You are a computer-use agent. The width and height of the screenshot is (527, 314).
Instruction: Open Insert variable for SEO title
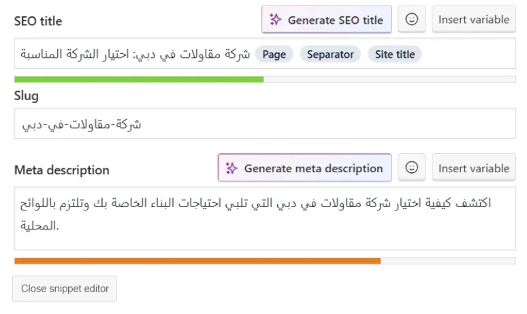coord(474,19)
